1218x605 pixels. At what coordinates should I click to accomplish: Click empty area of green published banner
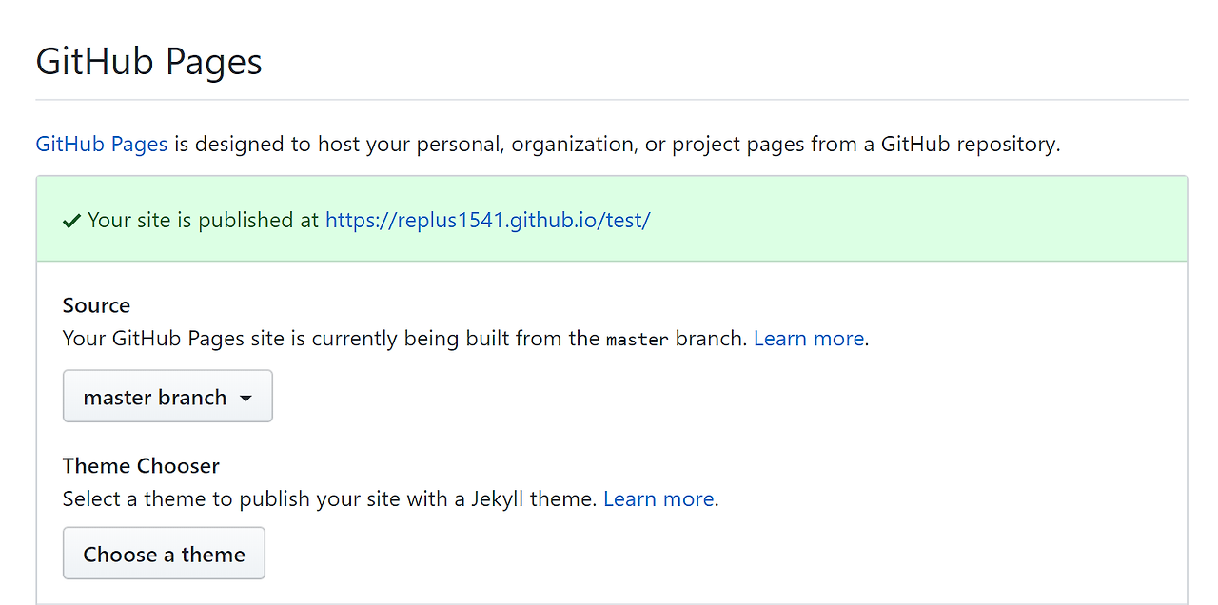pos(913,221)
